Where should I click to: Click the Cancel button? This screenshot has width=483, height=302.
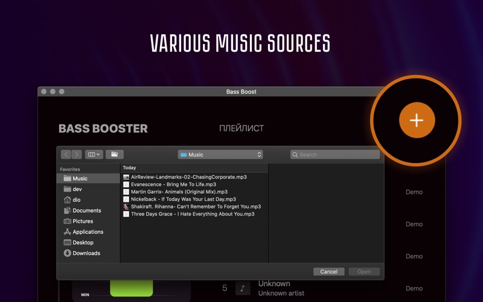tap(328, 271)
